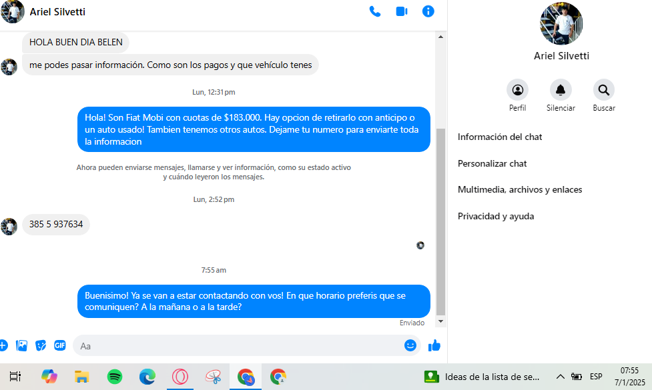Image resolution: width=652 pixels, height=390 pixels.
Task: Open Copilot from the taskbar
Action: [49, 377]
